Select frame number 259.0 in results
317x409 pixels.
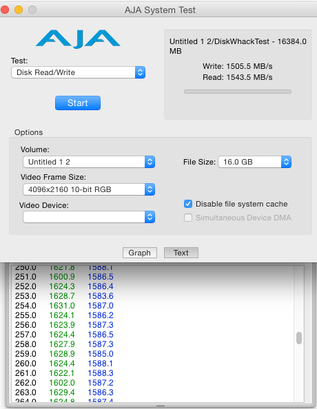pyautogui.click(x=25, y=354)
